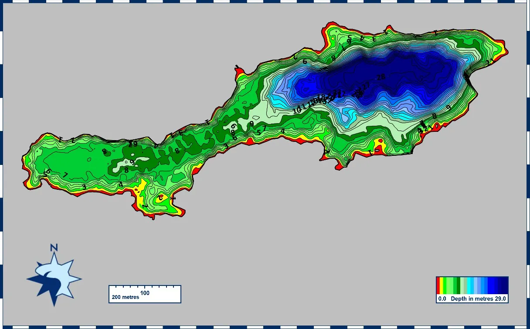Screen dimensions: 530x329
Task: Click the "7" contour label at lake's western end
Action: (65, 175)
